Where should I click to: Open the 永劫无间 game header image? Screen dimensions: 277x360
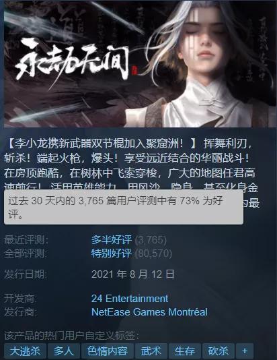point(140,64)
